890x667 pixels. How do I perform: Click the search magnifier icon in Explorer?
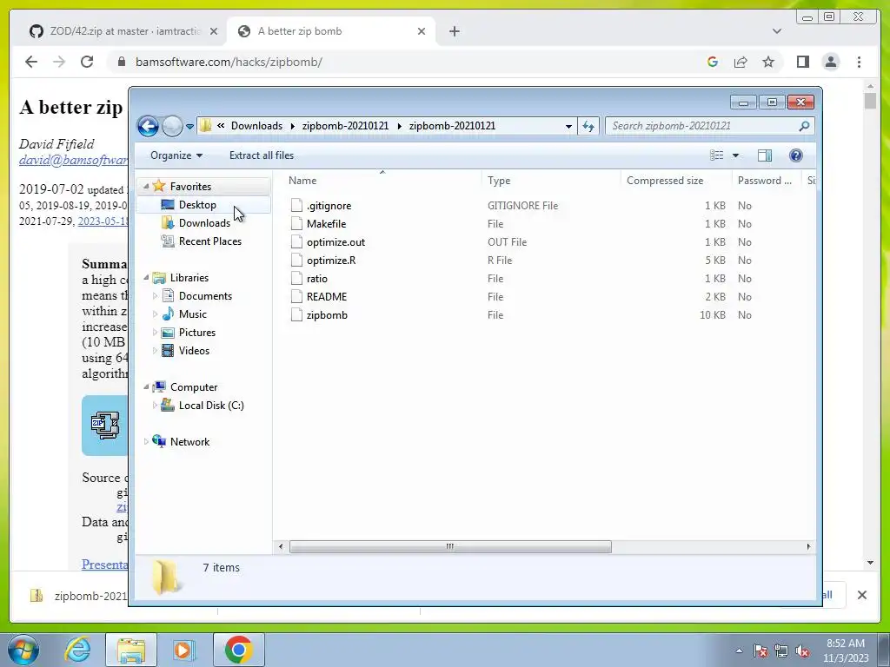pyautogui.click(x=804, y=126)
